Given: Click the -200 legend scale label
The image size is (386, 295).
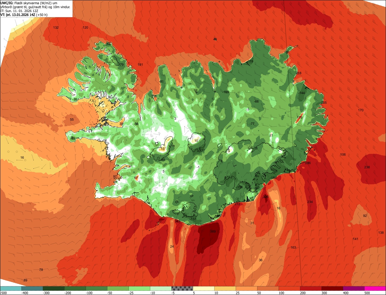Looking at the screenshot, I should (68, 293).
